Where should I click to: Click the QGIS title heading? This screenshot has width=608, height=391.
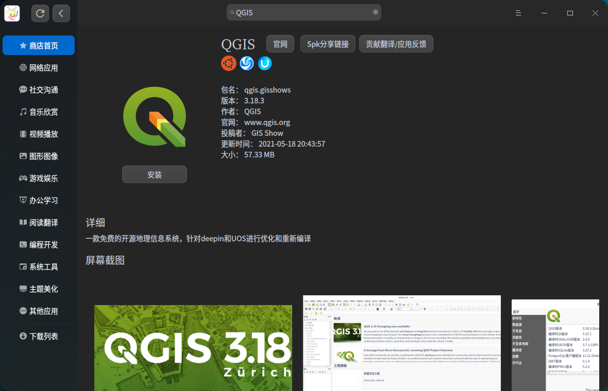238,45
